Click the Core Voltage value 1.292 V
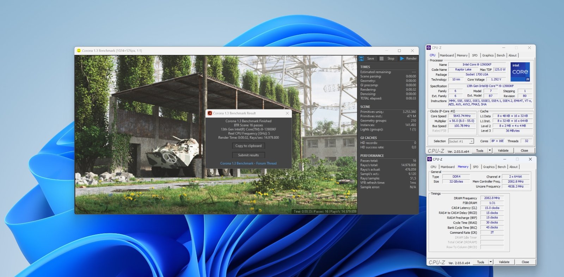Image resolution: width=564 pixels, height=277 pixels. 496,79
